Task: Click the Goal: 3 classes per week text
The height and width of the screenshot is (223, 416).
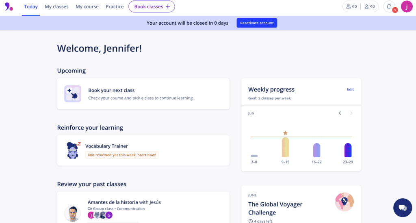Action: click(x=269, y=98)
